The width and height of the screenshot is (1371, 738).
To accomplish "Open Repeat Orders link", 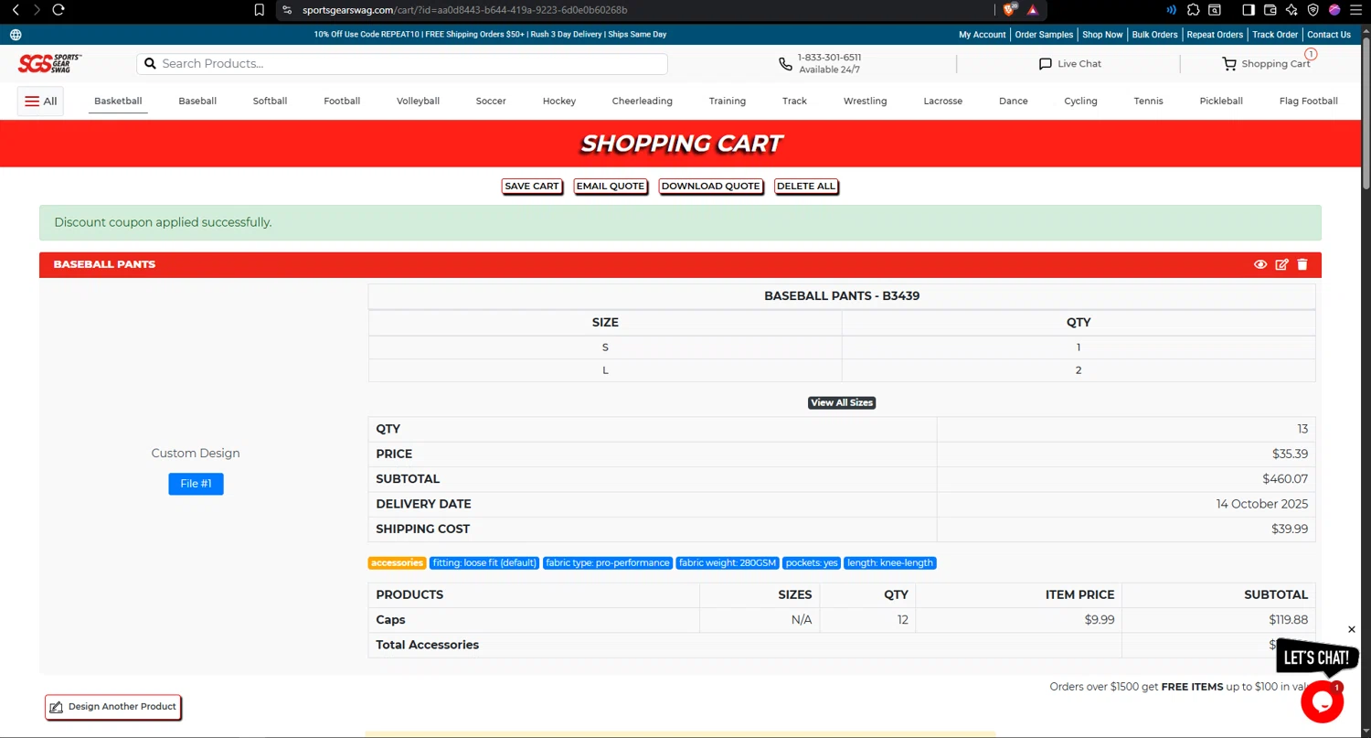I will pyautogui.click(x=1215, y=35).
